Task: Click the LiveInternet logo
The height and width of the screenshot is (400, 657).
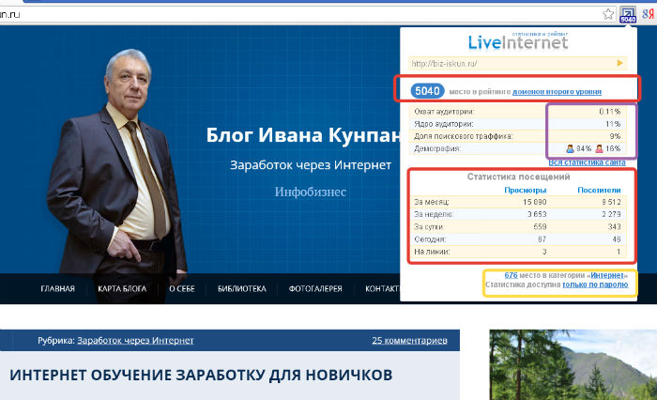Action: [518, 41]
